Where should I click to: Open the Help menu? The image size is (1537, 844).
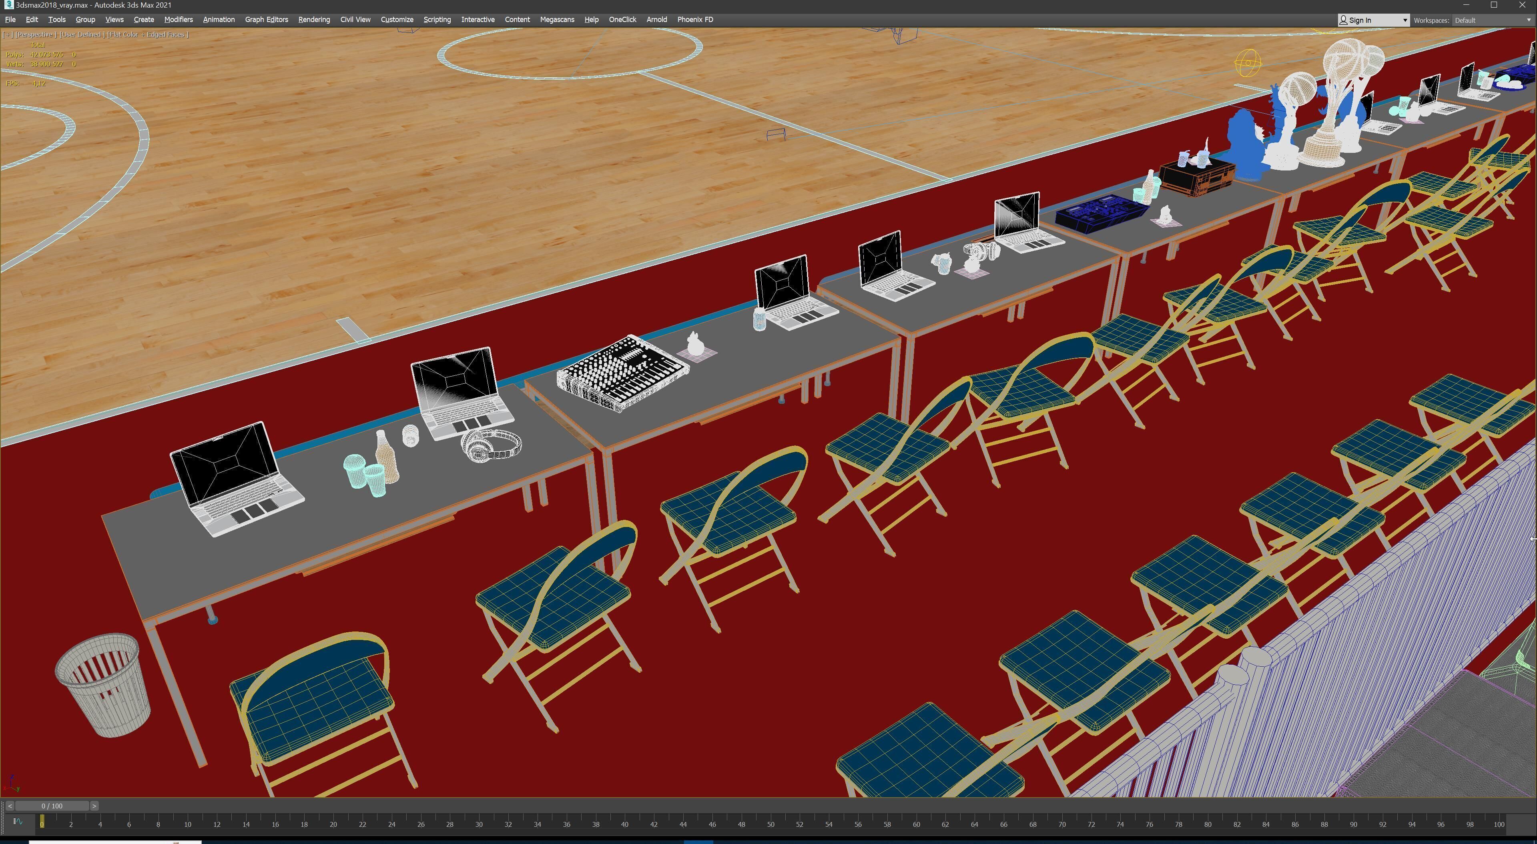[x=591, y=20]
